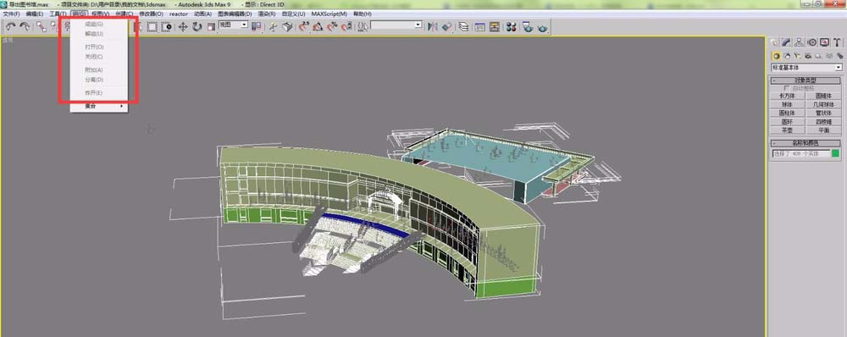Screen dimensions: 847x337
Task: Switch to the Display command panel tab
Action: (824, 42)
